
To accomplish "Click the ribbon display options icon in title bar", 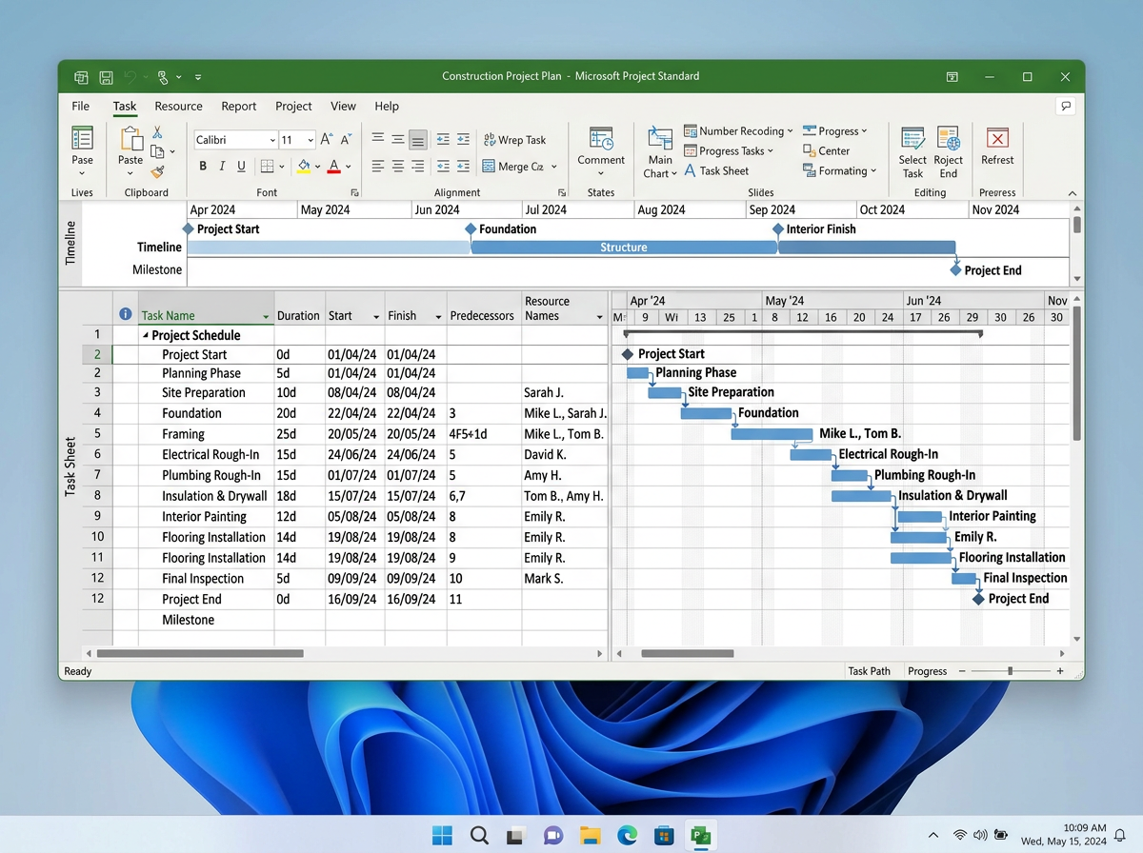I will [x=952, y=77].
